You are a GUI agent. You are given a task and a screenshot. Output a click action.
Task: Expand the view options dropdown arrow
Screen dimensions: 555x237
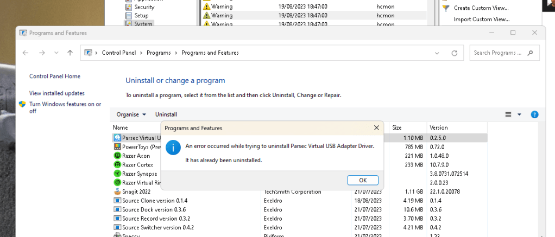(x=519, y=114)
